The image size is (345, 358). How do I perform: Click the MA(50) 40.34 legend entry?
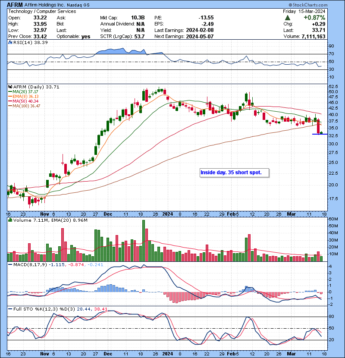(x=23, y=101)
